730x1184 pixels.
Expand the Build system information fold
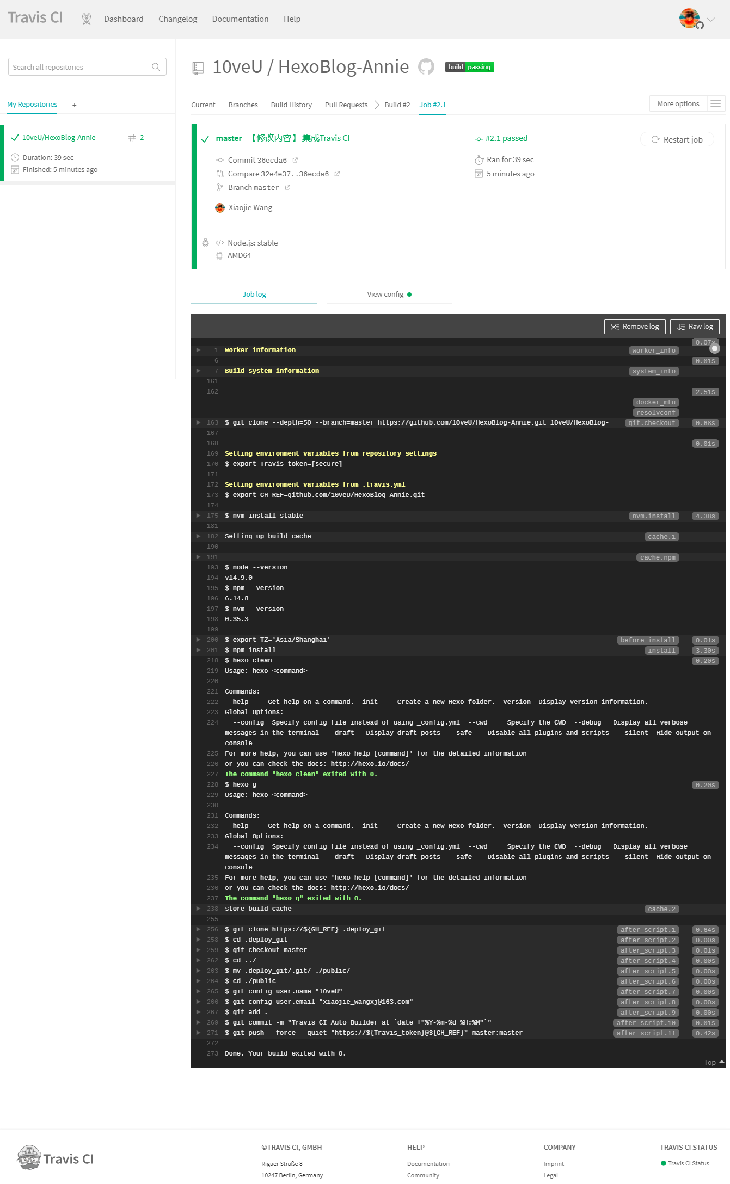(x=199, y=371)
